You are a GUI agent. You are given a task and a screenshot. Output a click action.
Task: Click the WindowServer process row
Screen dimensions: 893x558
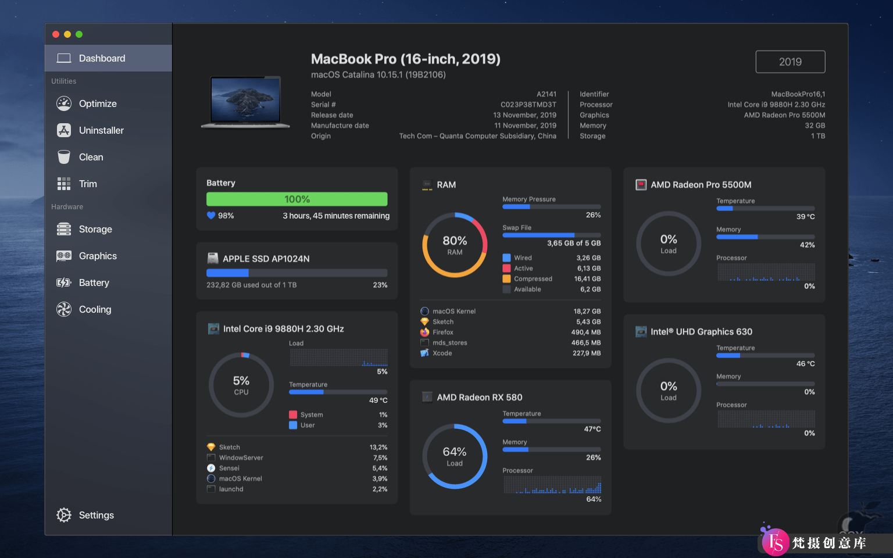click(x=297, y=457)
